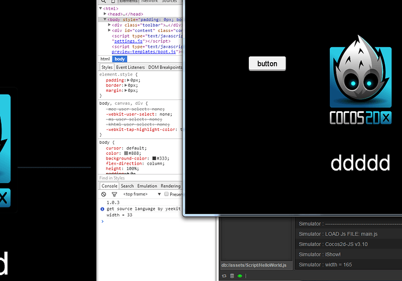Viewport: 402px width, 281px height.
Task: Click the -webkit-user-select: none property
Action: (139, 114)
